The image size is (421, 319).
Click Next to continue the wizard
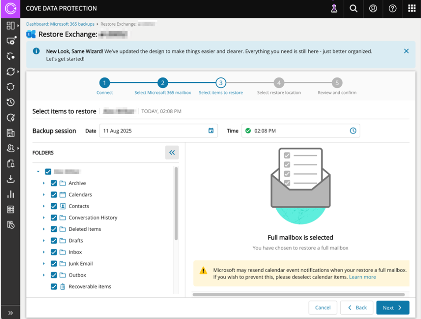pos(393,308)
